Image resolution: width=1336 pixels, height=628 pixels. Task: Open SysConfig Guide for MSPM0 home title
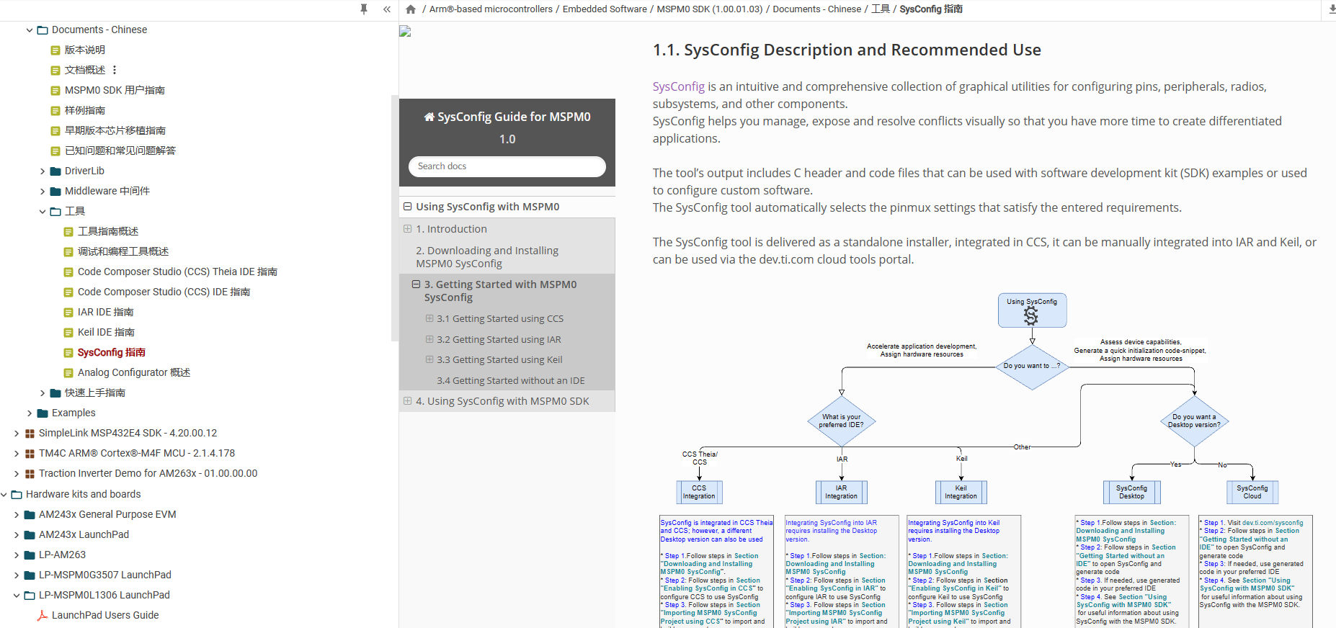coord(507,117)
